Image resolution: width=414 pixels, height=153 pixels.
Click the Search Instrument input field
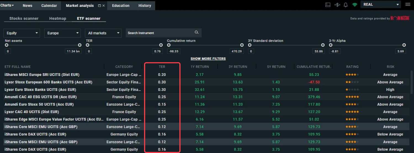[160, 33]
